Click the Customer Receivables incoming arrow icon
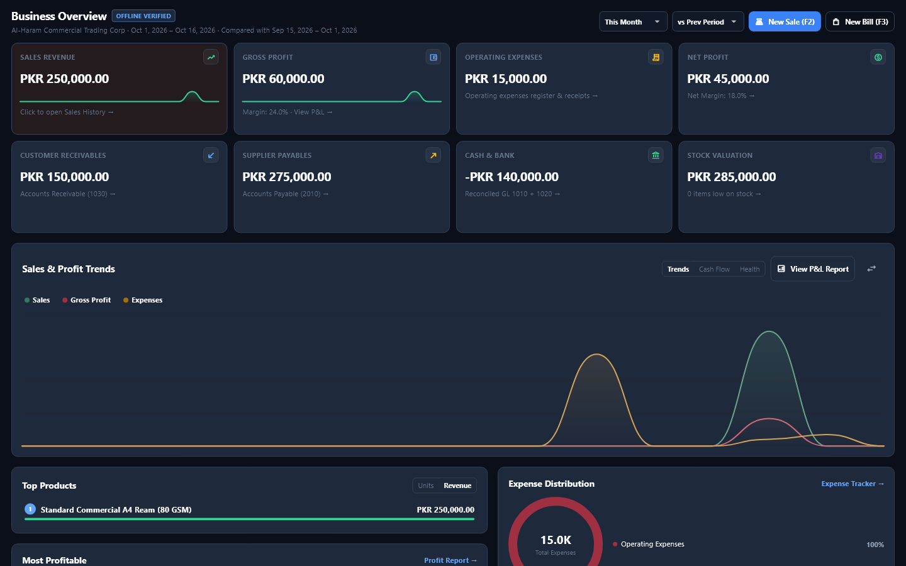Image resolution: width=906 pixels, height=566 pixels. (x=211, y=155)
